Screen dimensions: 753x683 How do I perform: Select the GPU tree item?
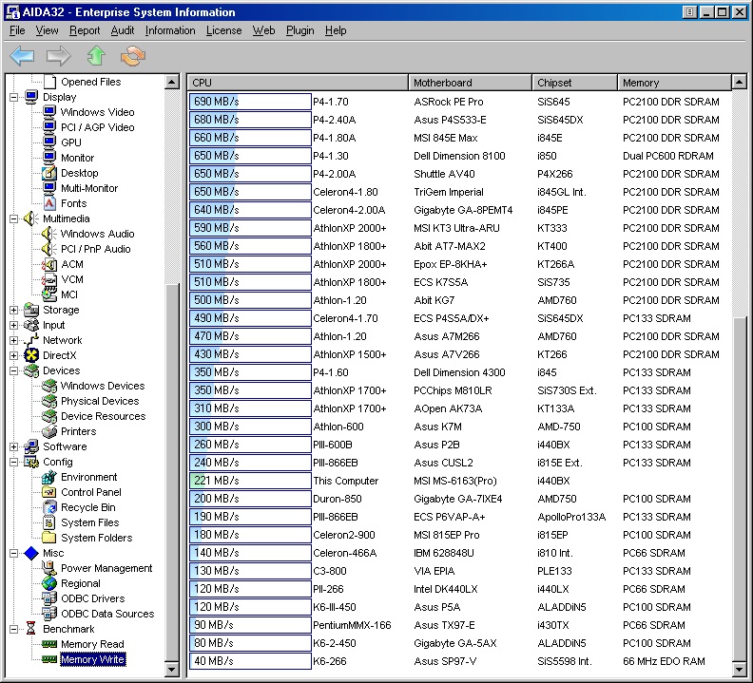coord(70,142)
